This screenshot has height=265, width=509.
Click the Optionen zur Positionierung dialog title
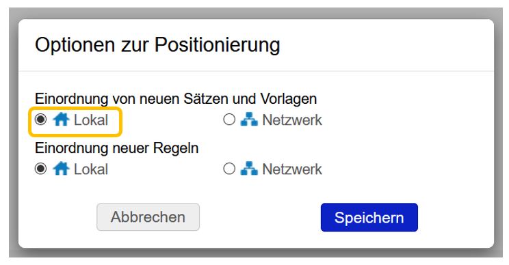coord(157,44)
